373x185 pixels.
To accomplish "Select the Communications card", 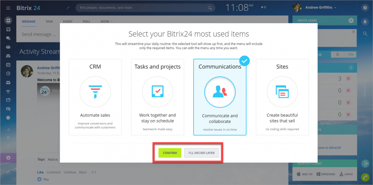I will coord(220,97).
